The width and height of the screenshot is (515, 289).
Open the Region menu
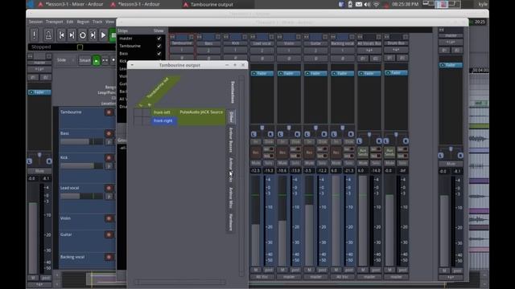click(x=83, y=22)
